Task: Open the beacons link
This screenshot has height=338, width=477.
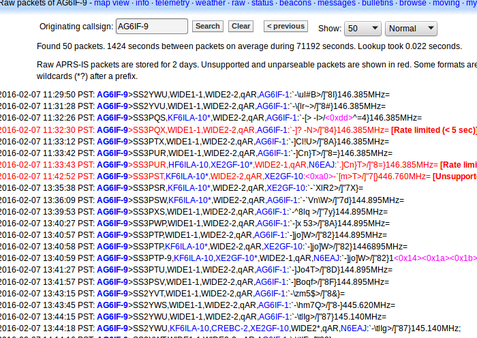Action: tap(295, 3)
